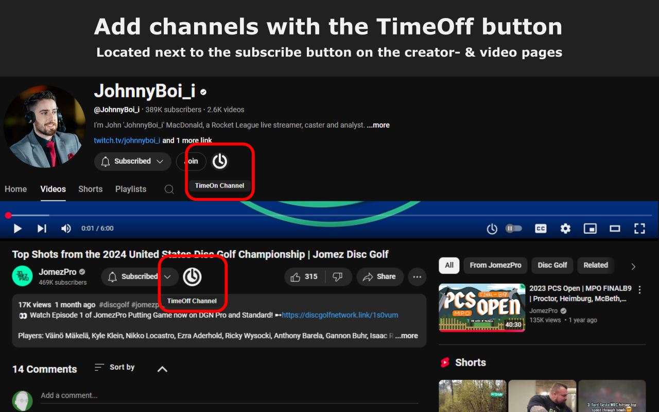The height and width of the screenshot is (412, 659).
Task: Switch to the Shorts tab on JohnnyBoi_i's channel
Action: click(90, 189)
